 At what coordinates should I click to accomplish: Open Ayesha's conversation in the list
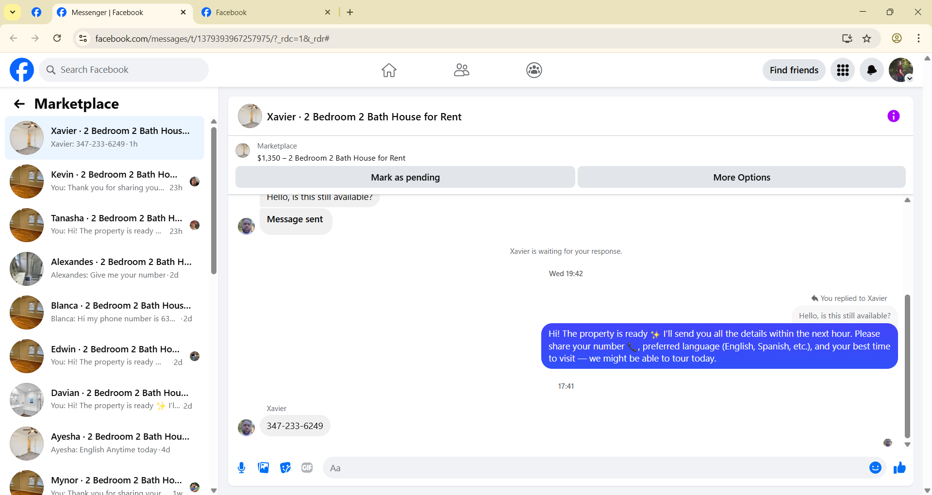pos(104,444)
